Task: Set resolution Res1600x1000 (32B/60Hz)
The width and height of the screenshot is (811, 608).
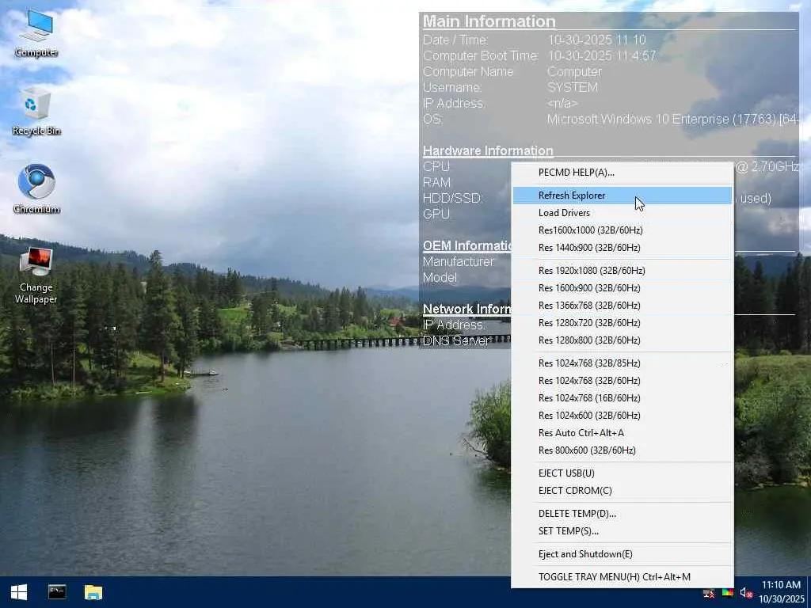Action: (623, 230)
